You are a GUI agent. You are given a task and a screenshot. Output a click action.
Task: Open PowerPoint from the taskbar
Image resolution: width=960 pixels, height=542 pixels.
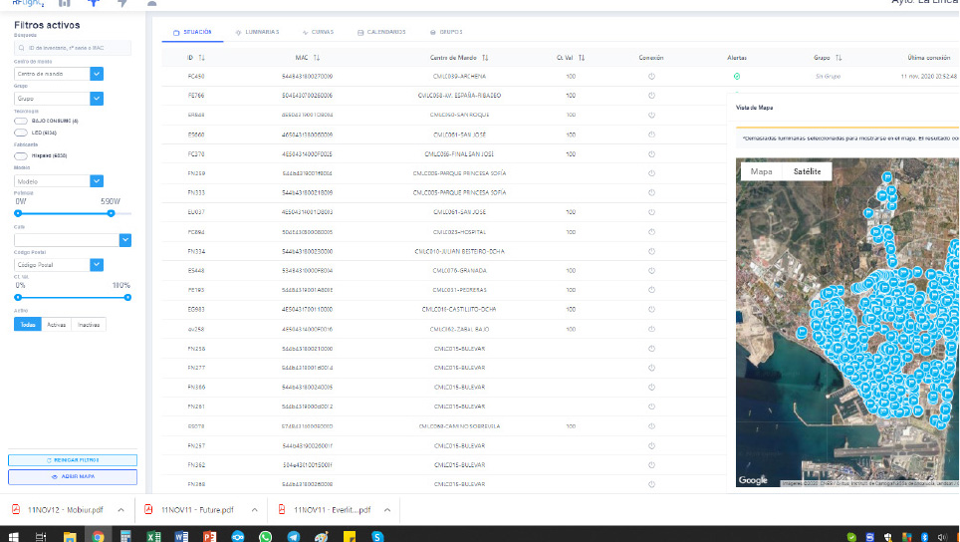pos(209,536)
